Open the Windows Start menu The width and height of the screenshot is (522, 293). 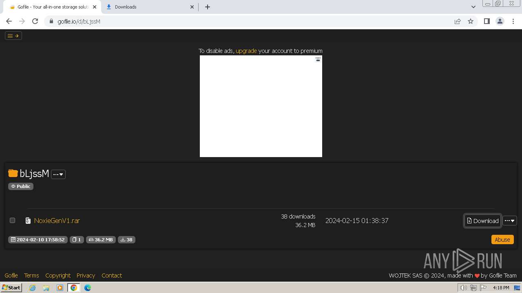pyautogui.click(x=11, y=288)
